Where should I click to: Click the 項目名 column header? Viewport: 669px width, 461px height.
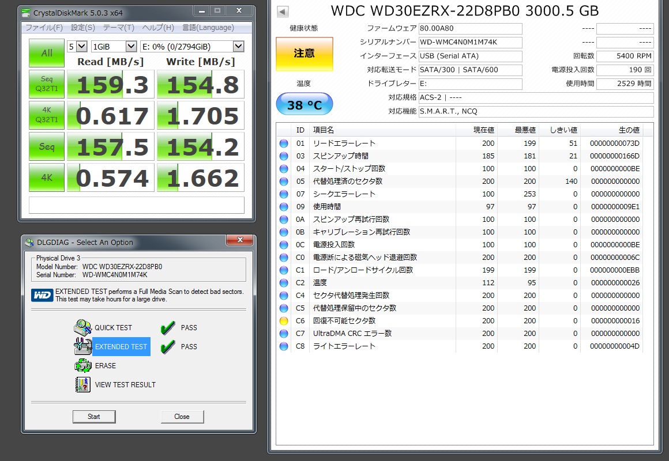coord(382,130)
